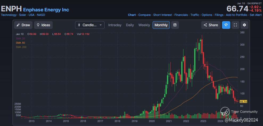Image resolution: width=263 pixels, height=126 pixels.
Task: Click the share icon in Share button
Action: coord(205,25)
